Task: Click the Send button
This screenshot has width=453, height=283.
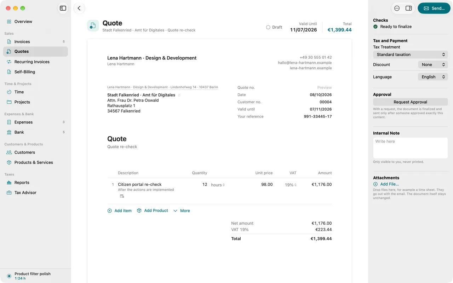Action: pyautogui.click(x=434, y=8)
